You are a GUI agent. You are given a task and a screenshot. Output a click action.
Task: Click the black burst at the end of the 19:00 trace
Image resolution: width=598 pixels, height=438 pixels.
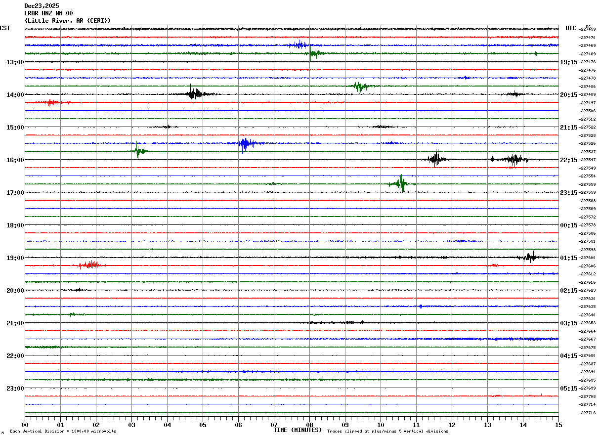coord(530,257)
